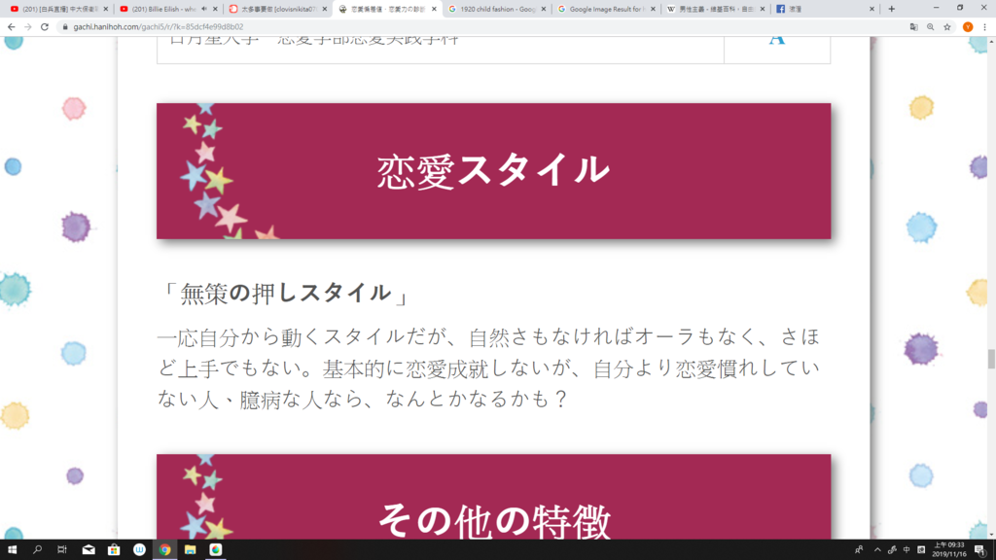Close the Billie Eilish YouTube tab
The height and width of the screenshot is (560, 996).
point(215,9)
